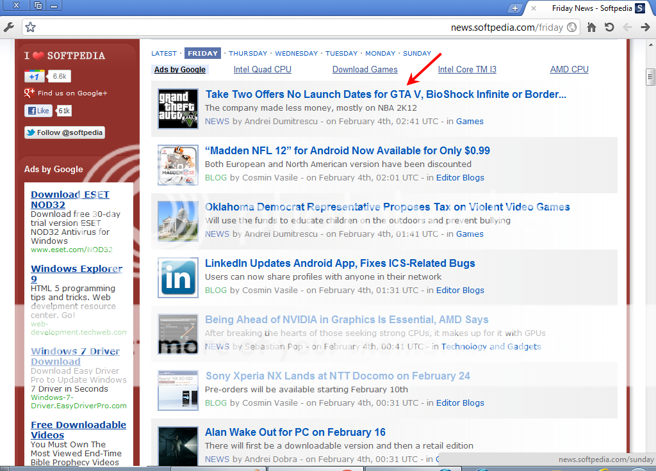Click the I love Softpedia logo
Screen dimensions: 656x471
pos(65,56)
